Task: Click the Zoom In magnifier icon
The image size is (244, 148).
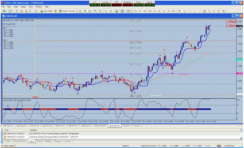Action: (x=95, y=11)
